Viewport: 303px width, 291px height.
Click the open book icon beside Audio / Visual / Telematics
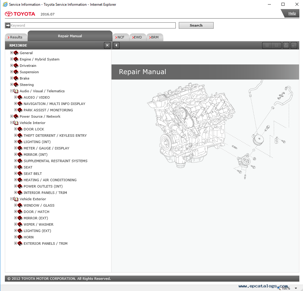(16, 91)
